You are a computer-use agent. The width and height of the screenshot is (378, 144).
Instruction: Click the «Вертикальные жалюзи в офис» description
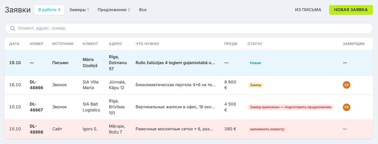(x=175, y=107)
